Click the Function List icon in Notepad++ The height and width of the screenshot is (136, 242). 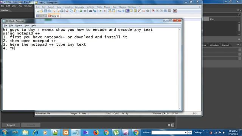[140, 11]
